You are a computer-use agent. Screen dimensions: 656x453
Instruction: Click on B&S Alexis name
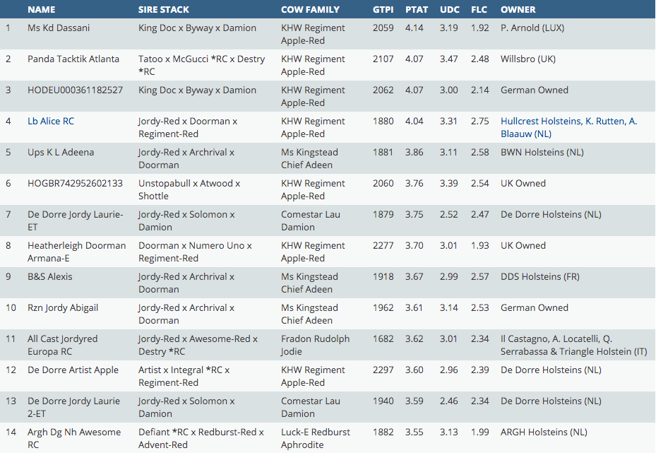49,277
